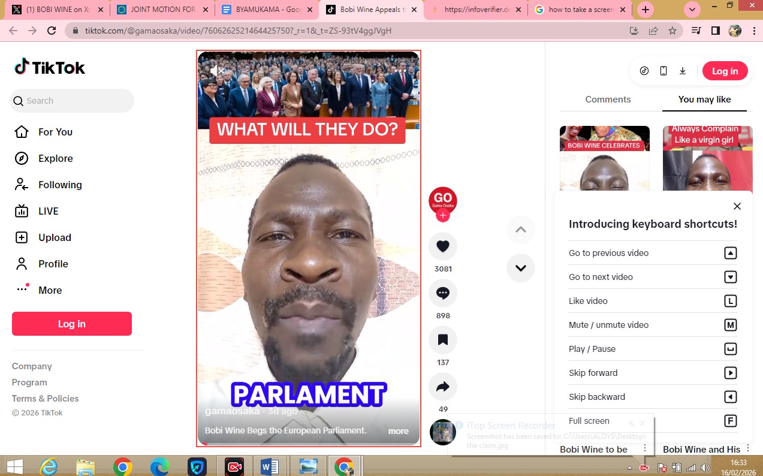Viewport: 763px width, 476px height.
Task: Like the video with the heart icon
Action: point(443,246)
